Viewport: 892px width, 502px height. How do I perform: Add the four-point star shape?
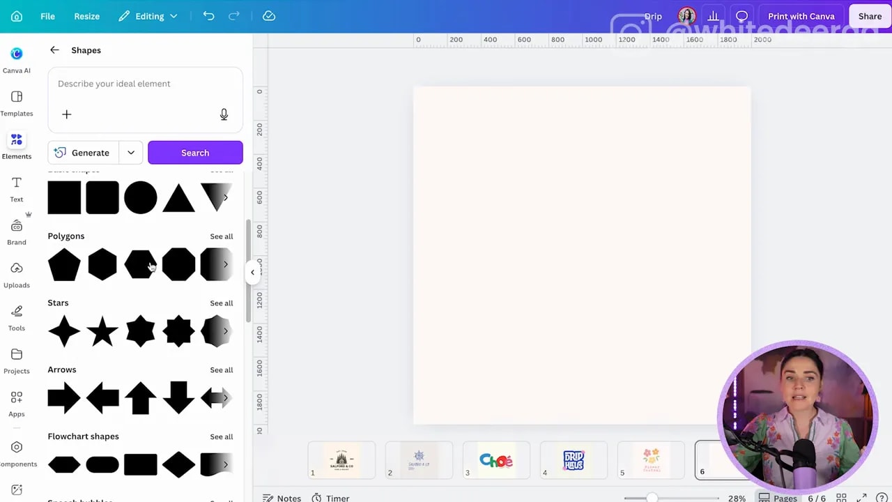pos(64,331)
